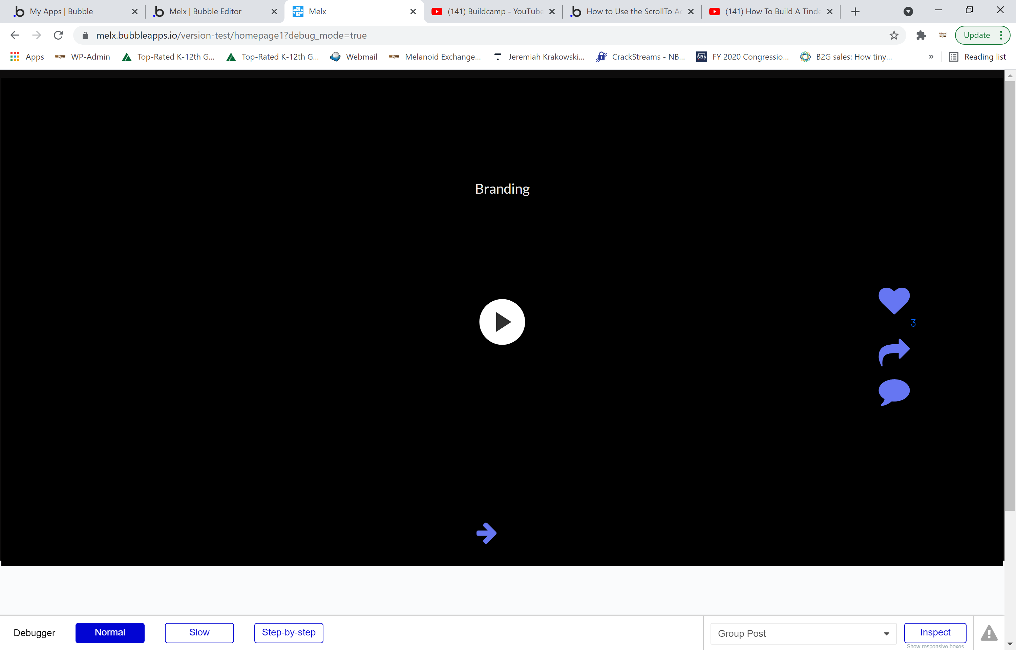The width and height of the screenshot is (1016, 650).
Task: Click scrollbar down arrow
Action: pos(1010,644)
